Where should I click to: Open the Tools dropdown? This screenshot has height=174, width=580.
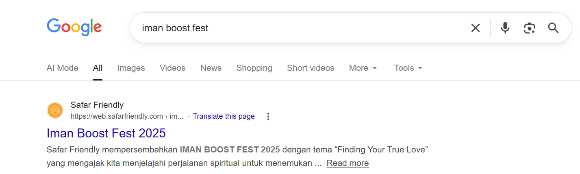tap(408, 68)
